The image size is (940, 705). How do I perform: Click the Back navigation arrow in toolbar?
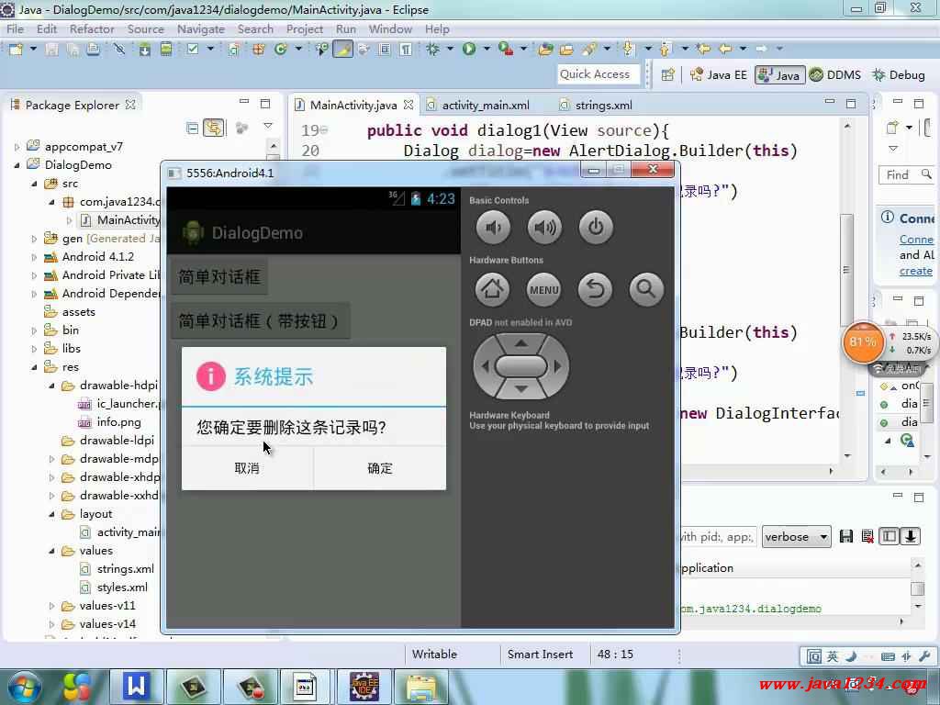[x=725, y=50]
